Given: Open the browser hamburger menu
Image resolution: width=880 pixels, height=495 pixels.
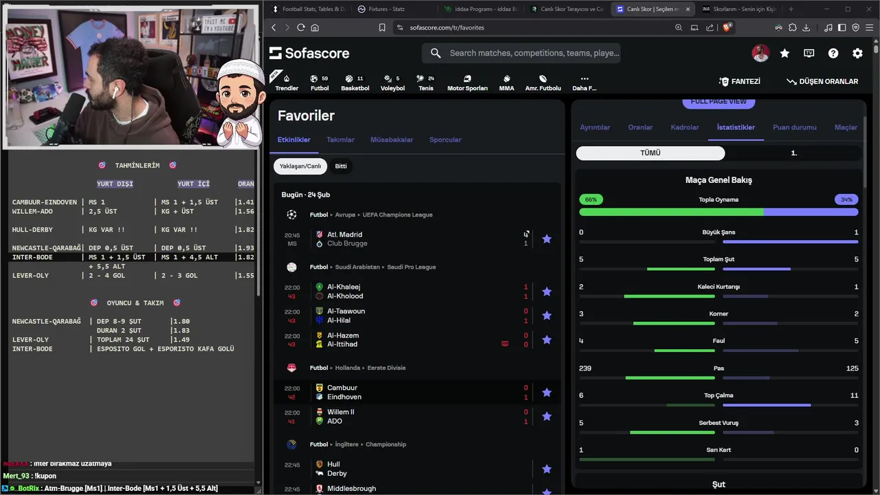Looking at the screenshot, I should pos(869,27).
